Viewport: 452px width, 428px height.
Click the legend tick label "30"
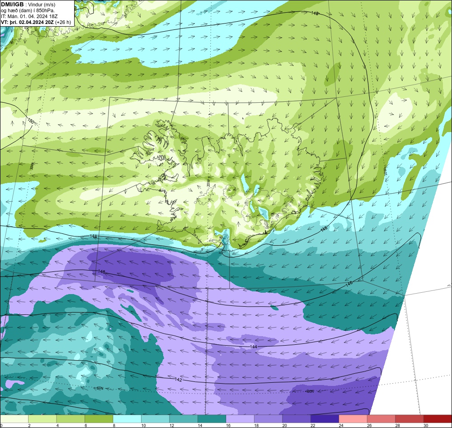(x=426, y=425)
